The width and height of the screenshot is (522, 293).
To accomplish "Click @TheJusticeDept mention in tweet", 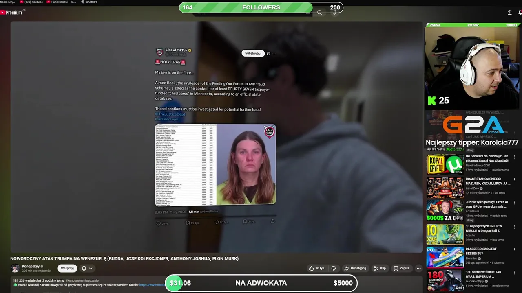I will click(x=170, y=114).
